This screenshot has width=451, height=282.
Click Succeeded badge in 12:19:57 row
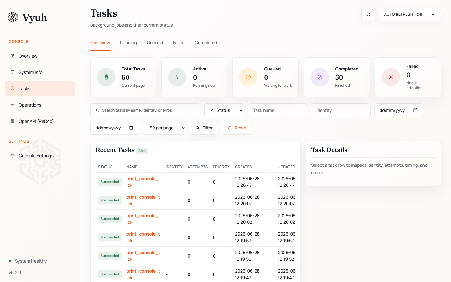click(110, 237)
